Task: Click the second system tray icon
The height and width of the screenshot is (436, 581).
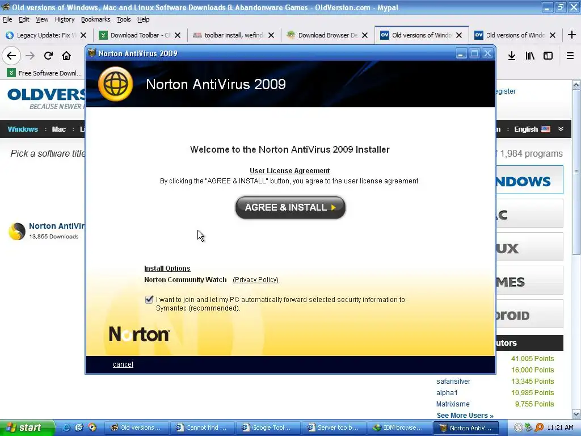Action: click(x=529, y=427)
